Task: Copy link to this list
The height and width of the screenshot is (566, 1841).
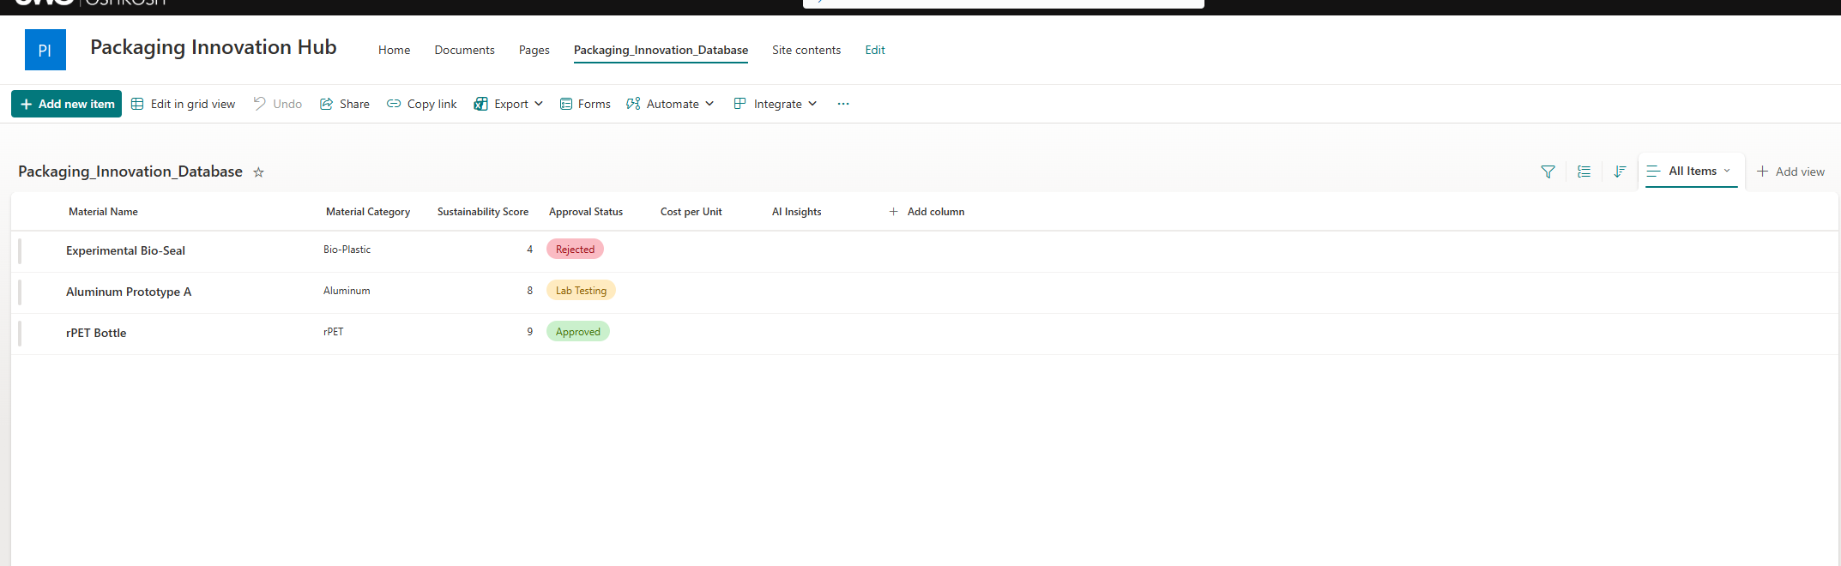Action: pos(421,104)
